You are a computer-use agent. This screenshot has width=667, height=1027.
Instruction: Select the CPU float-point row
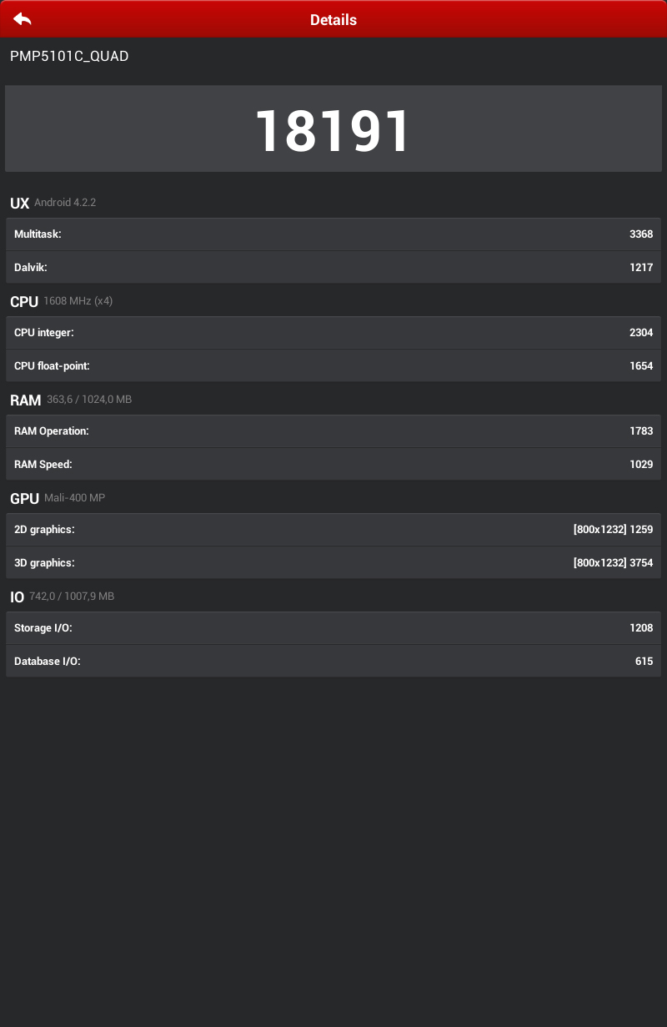click(333, 365)
